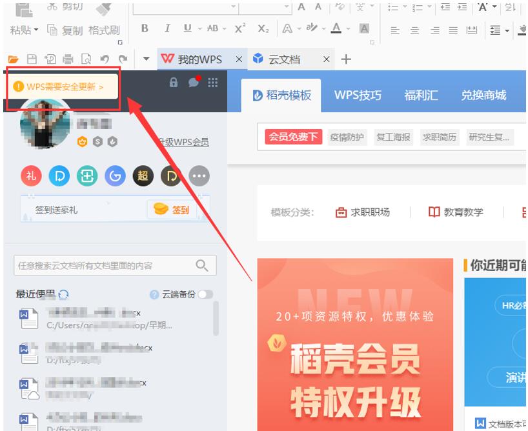The image size is (528, 431).
Task: Click the red 礼 gift icon
Action: tap(31, 175)
